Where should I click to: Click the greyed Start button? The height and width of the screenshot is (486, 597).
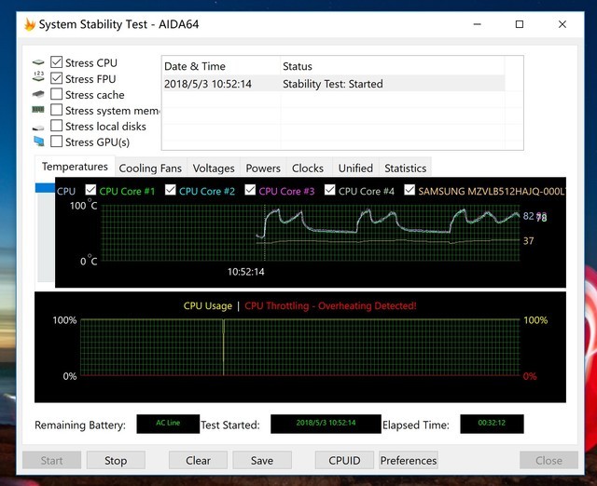click(52, 460)
